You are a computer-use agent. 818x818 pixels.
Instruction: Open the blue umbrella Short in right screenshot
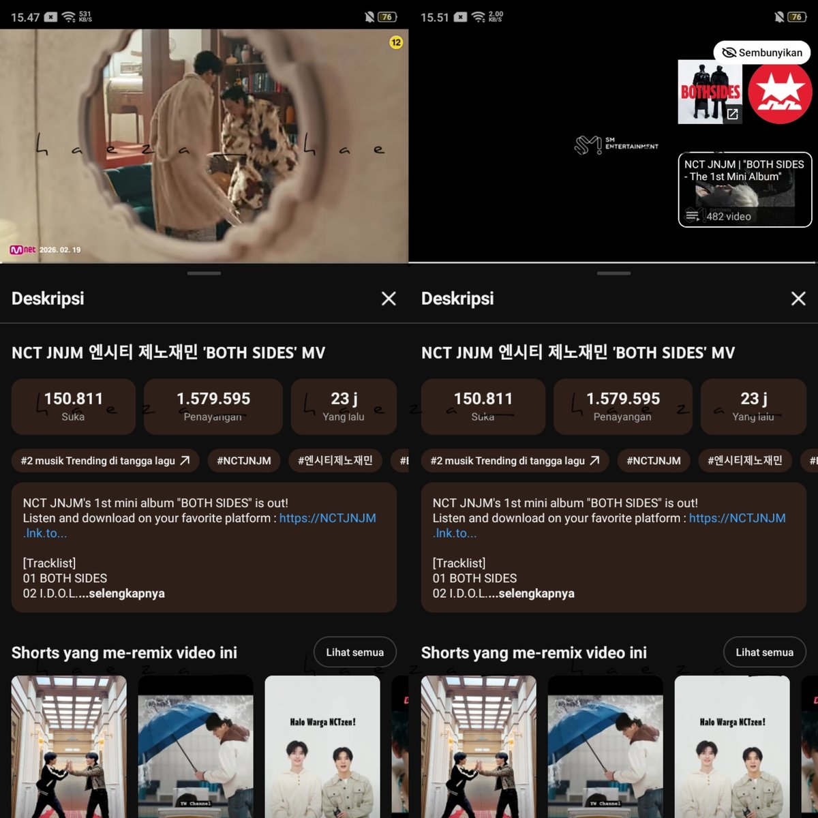(x=605, y=746)
